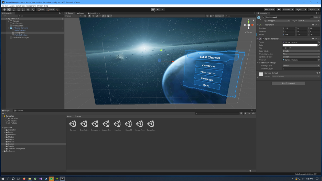Viewport: 322px width, 181px height.
Task: Select the Move tool
Action: (x=9, y=10)
